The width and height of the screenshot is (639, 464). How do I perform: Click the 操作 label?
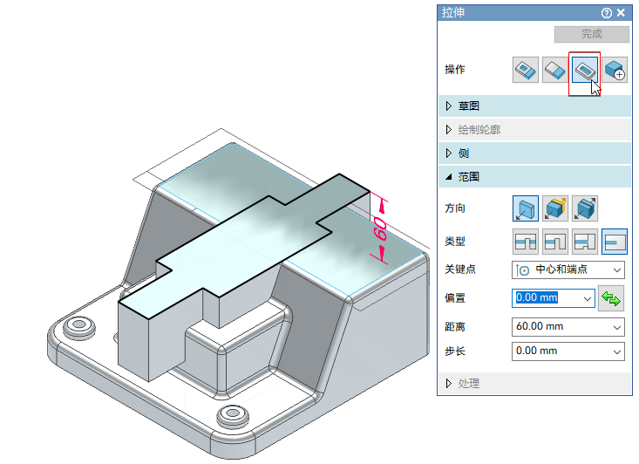point(455,70)
